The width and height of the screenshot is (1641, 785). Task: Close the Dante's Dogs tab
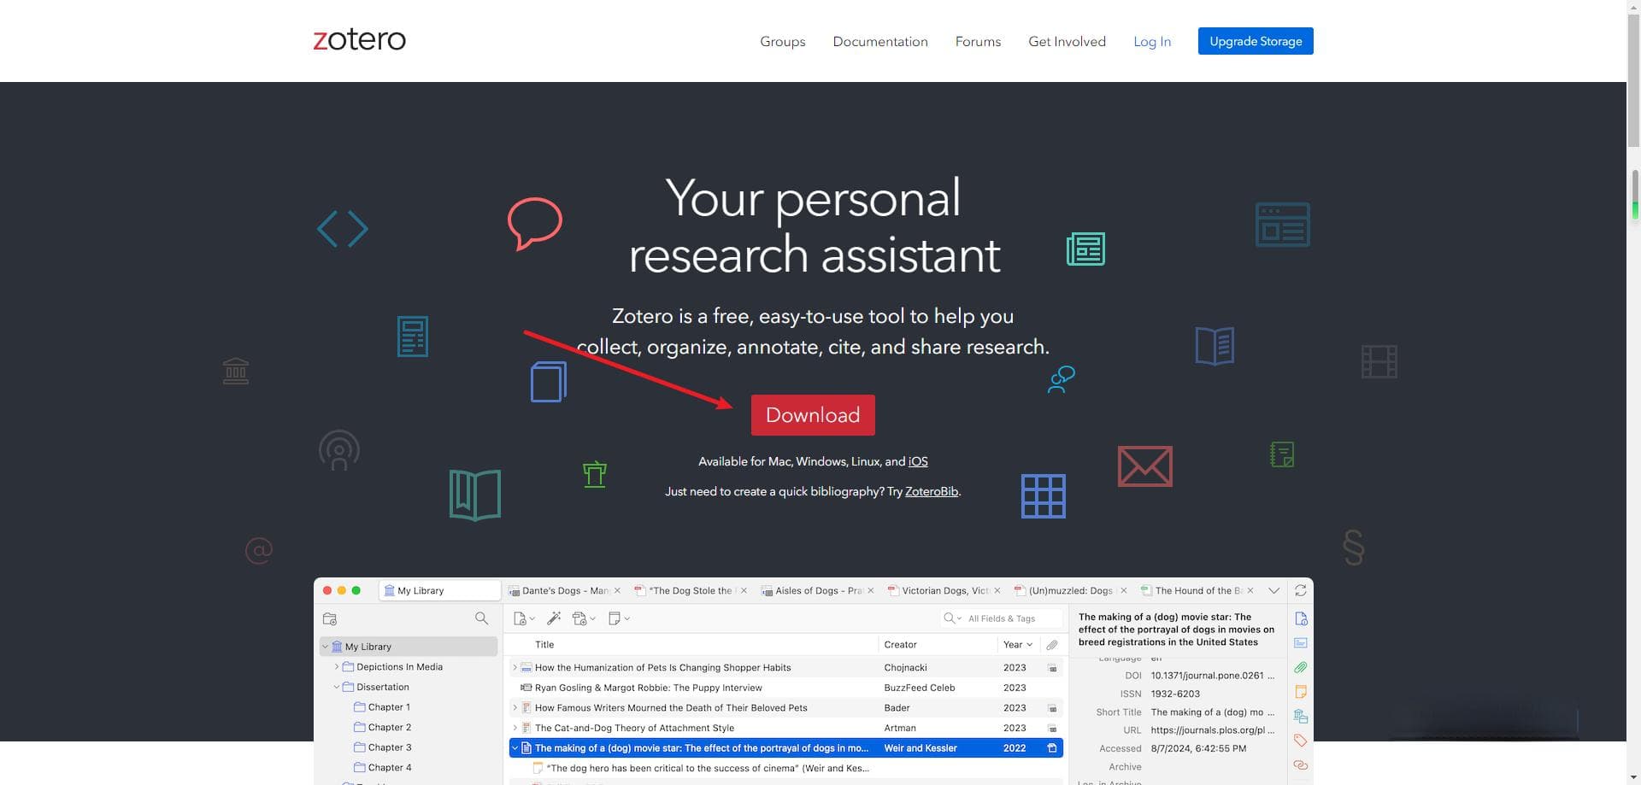pos(617,590)
